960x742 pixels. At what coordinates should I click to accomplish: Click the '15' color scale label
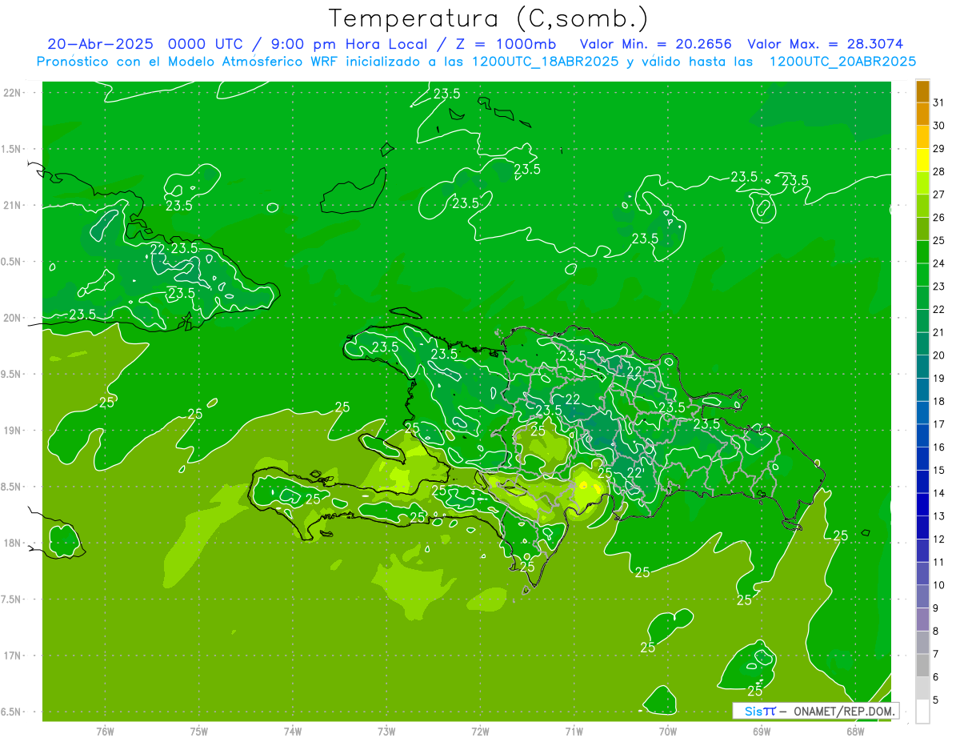(938, 471)
